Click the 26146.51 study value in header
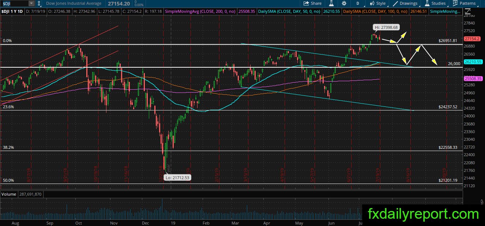 coord(419,11)
